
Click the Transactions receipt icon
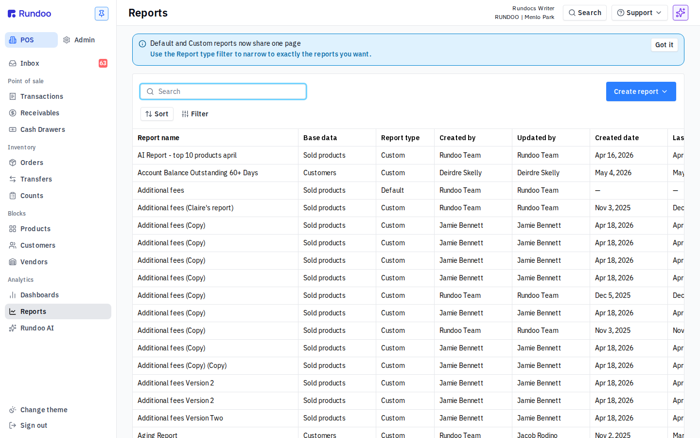13,96
